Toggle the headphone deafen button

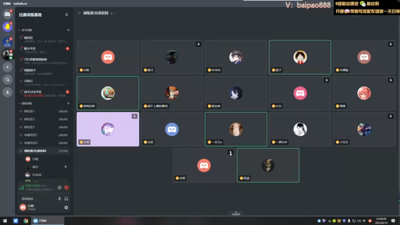(66, 198)
